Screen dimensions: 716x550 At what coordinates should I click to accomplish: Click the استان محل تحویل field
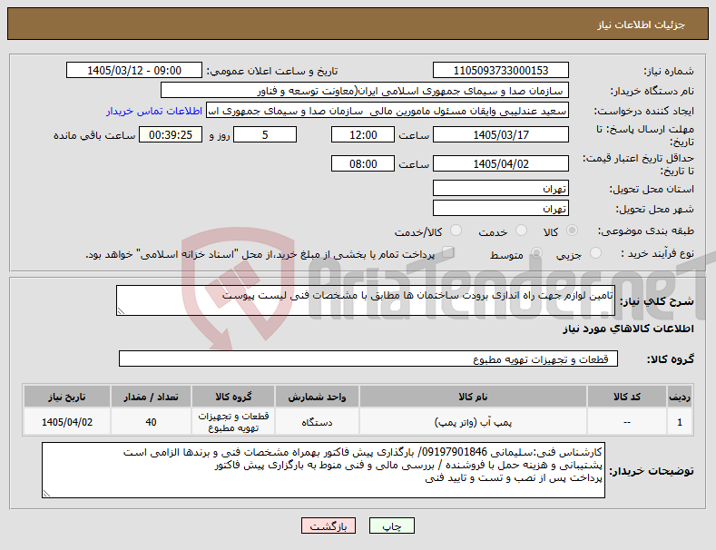[x=500, y=188]
